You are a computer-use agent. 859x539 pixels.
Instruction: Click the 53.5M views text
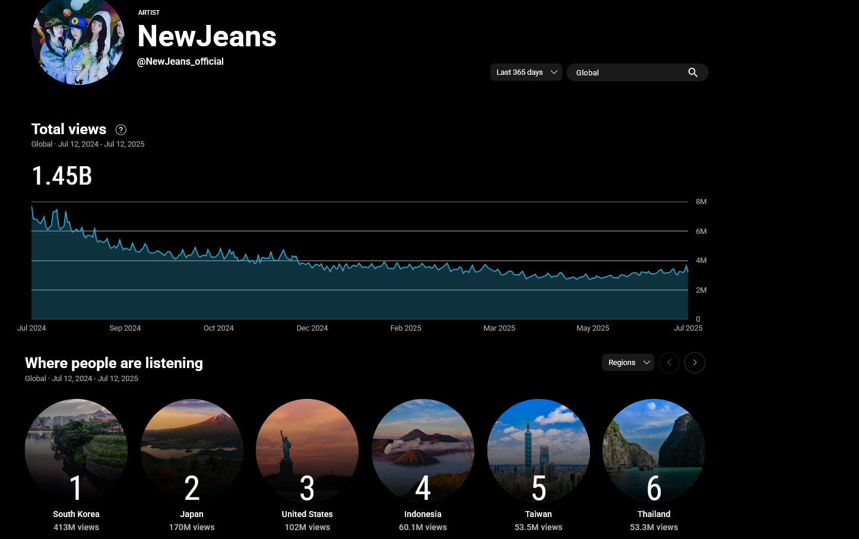pos(538,527)
